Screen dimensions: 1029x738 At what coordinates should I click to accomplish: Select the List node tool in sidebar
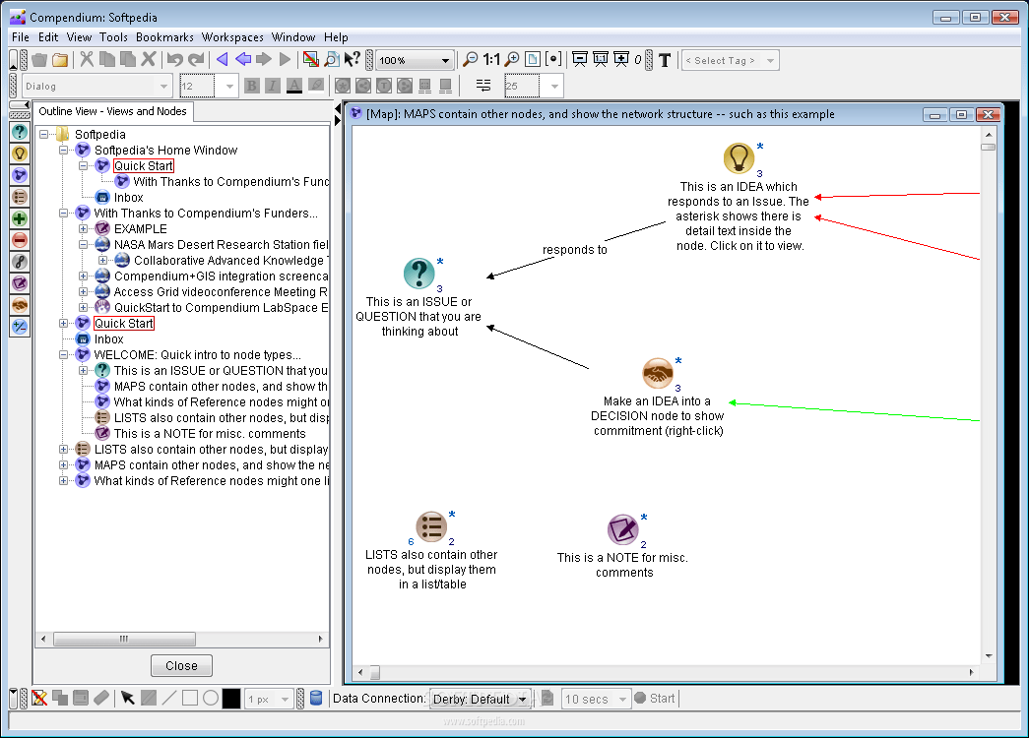pyautogui.click(x=20, y=197)
